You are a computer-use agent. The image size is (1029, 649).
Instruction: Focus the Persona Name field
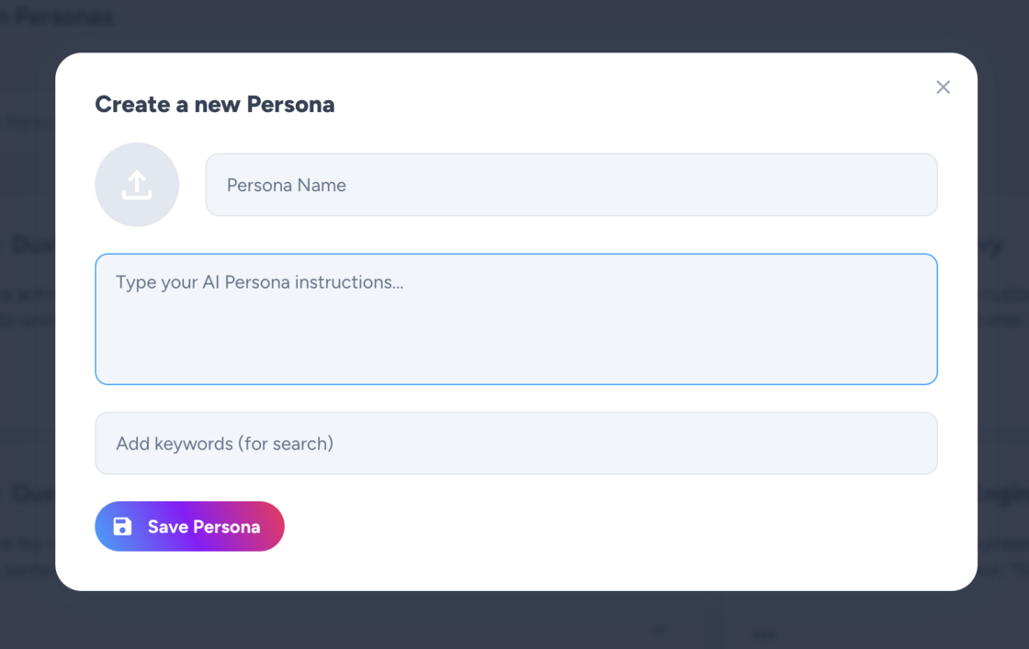tap(571, 185)
